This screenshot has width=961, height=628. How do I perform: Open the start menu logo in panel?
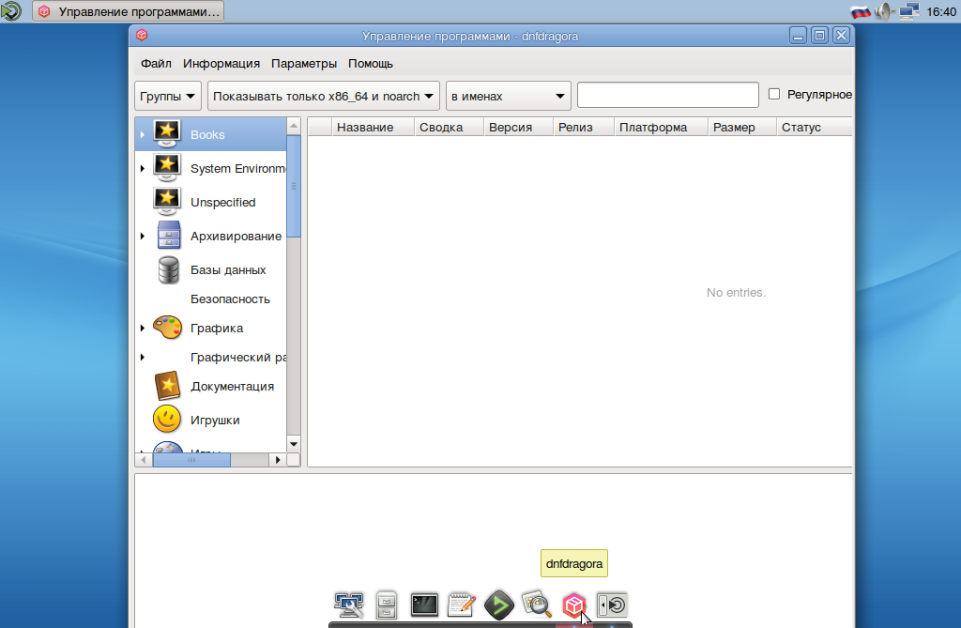click(10, 11)
